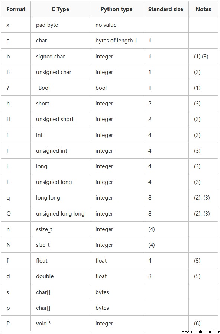Click the 'void *' cell
The height and width of the screenshot is (334, 220).
60,323
